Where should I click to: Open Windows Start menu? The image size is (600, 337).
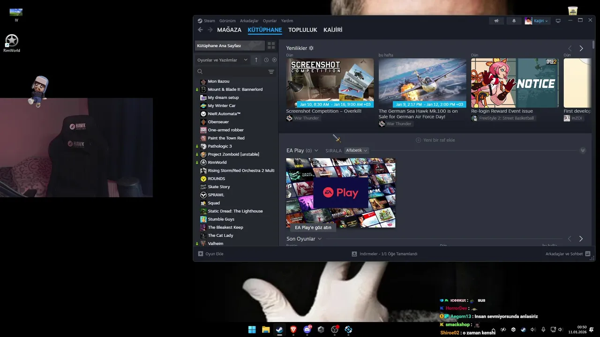click(252, 330)
